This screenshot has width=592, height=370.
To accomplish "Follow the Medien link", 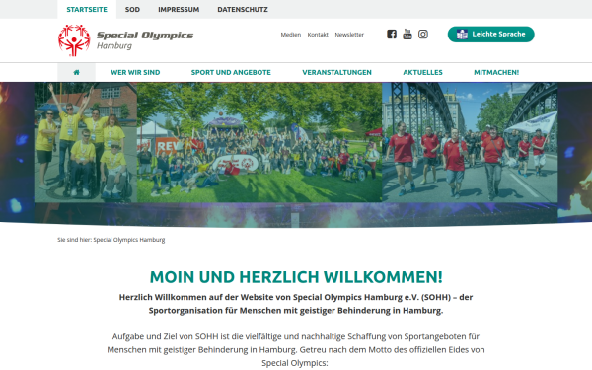I will pos(291,35).
